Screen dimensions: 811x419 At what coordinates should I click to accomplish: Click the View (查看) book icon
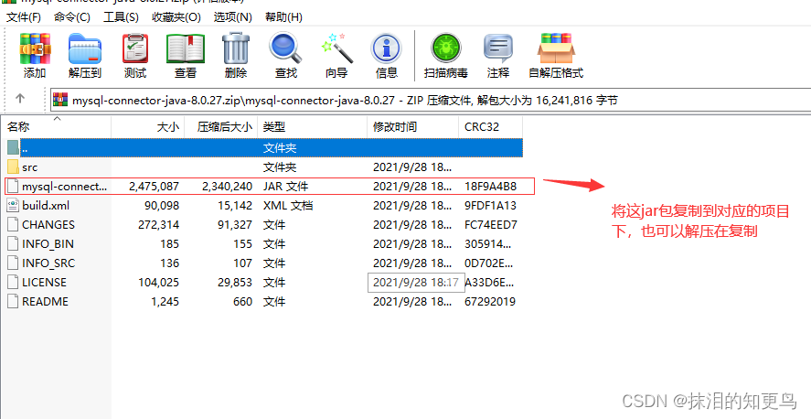pyautogui.click(x=186, y=48)
